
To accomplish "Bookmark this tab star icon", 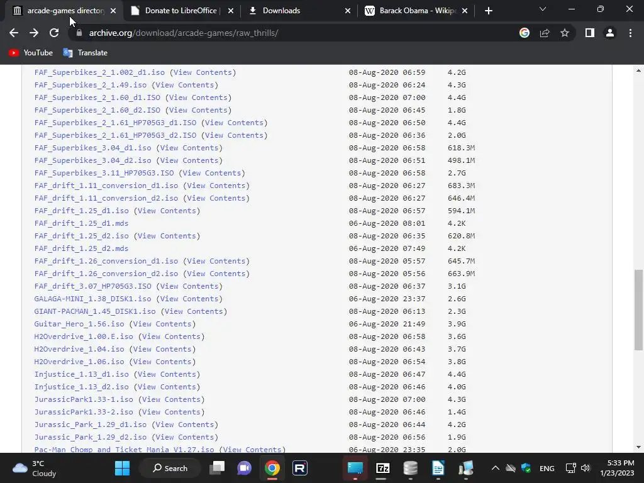I will click(x=565, y=33).
